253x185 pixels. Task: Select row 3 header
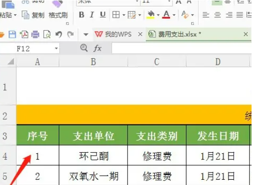pyautogui.click(x=8, y=135)
